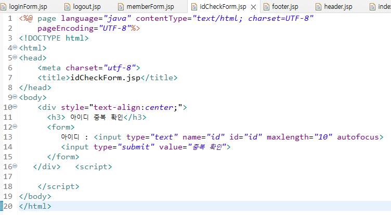Click the autofocus attribute on line 13

click(x=358, y=137)
